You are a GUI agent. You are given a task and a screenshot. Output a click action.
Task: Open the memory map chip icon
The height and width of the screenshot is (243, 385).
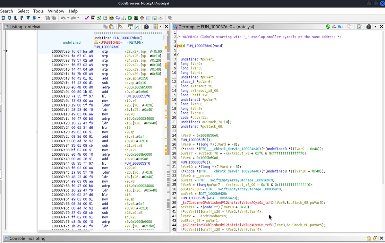(x=136, y=18)
